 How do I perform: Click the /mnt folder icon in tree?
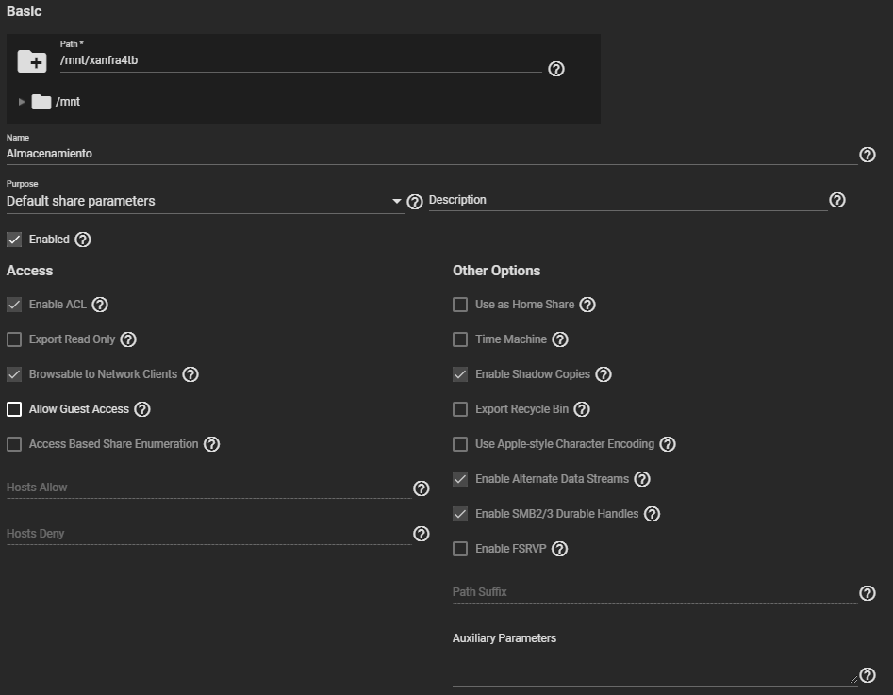click(x=41, y=102)
